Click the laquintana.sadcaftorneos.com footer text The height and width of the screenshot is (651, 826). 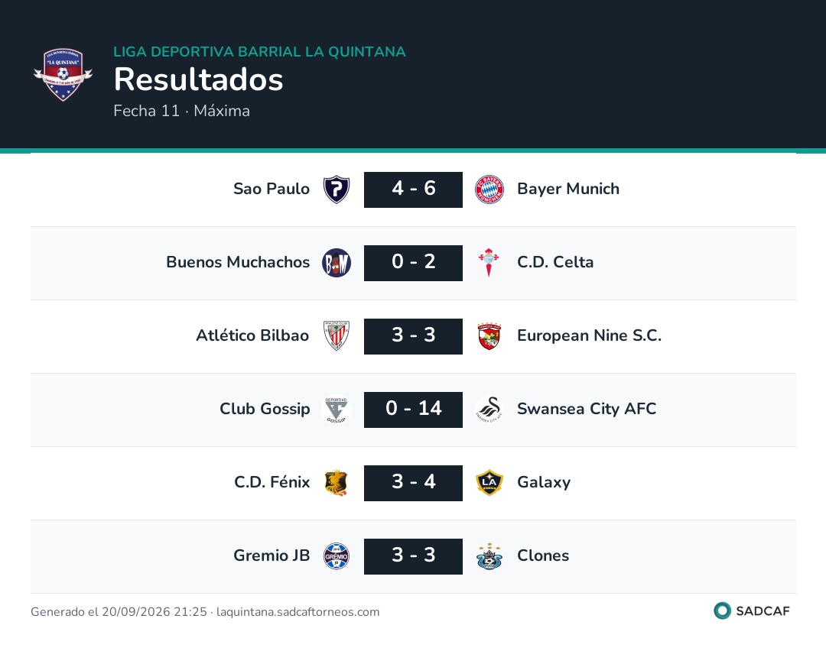[x=298, y=612]
